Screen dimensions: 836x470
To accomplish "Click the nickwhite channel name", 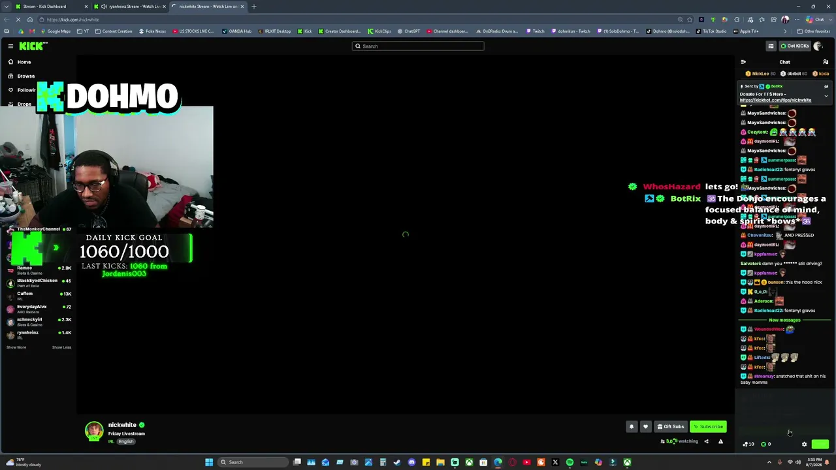I will coord(122,425).
